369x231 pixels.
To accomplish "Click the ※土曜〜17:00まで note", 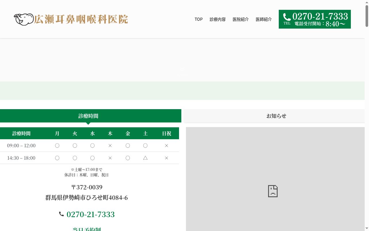I will (x=86, y=169).
